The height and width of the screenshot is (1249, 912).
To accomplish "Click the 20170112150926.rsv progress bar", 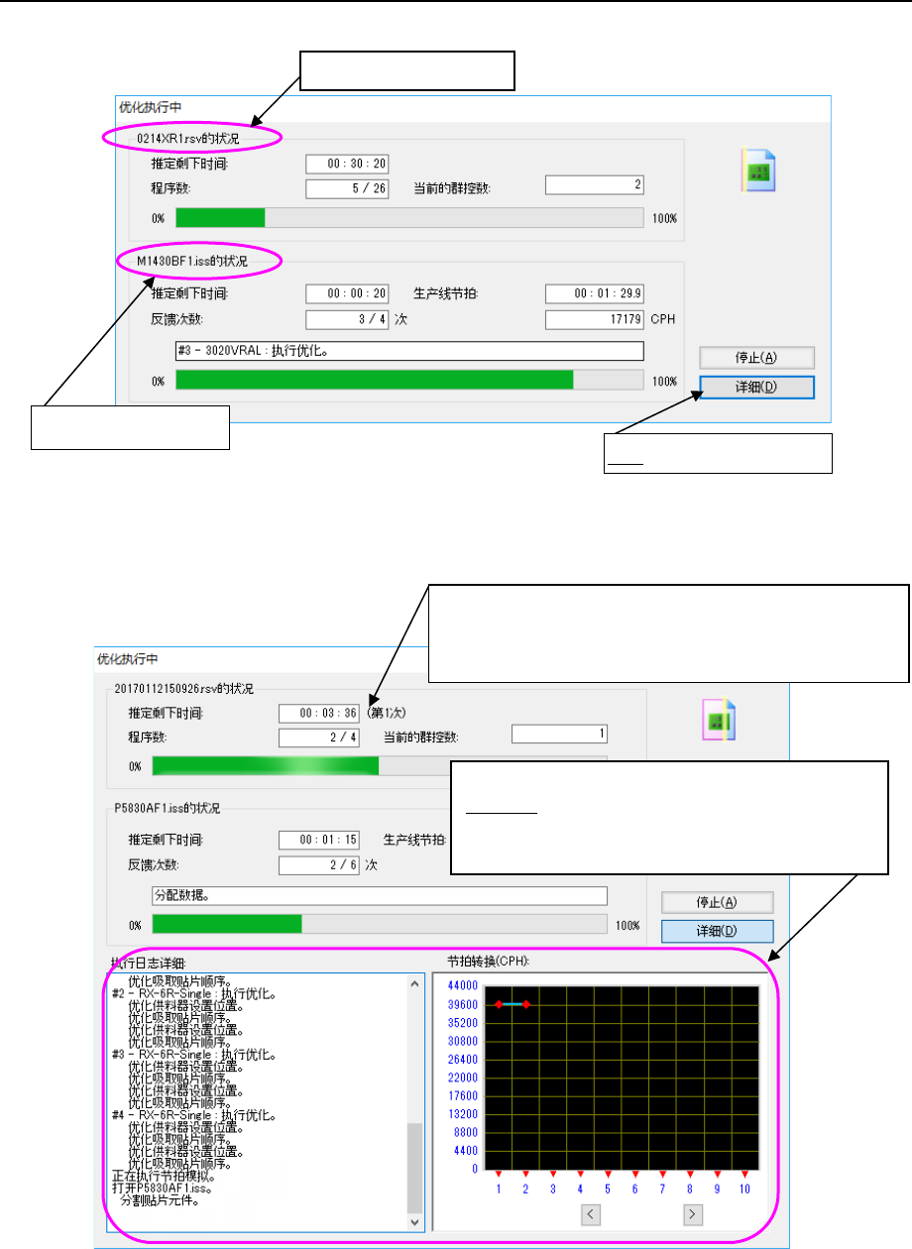I will [x=380, y=765].
